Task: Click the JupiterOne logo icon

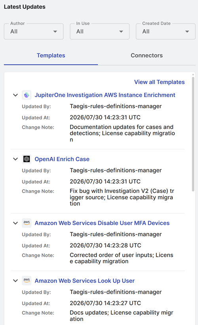Action: point(27,95)
